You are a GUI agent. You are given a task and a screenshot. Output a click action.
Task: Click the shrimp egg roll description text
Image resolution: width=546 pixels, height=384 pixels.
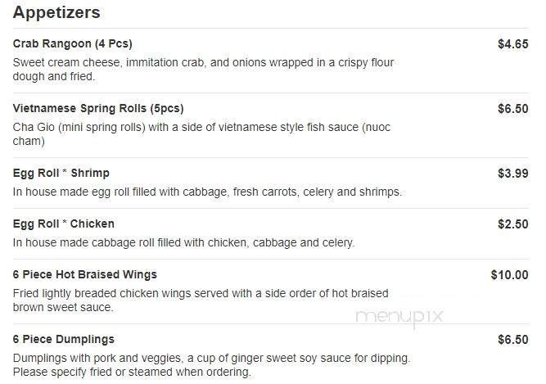point(207,192)
